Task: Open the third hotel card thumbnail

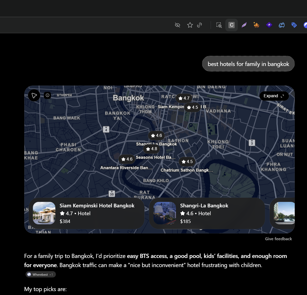Action: (x=284, y=213)
